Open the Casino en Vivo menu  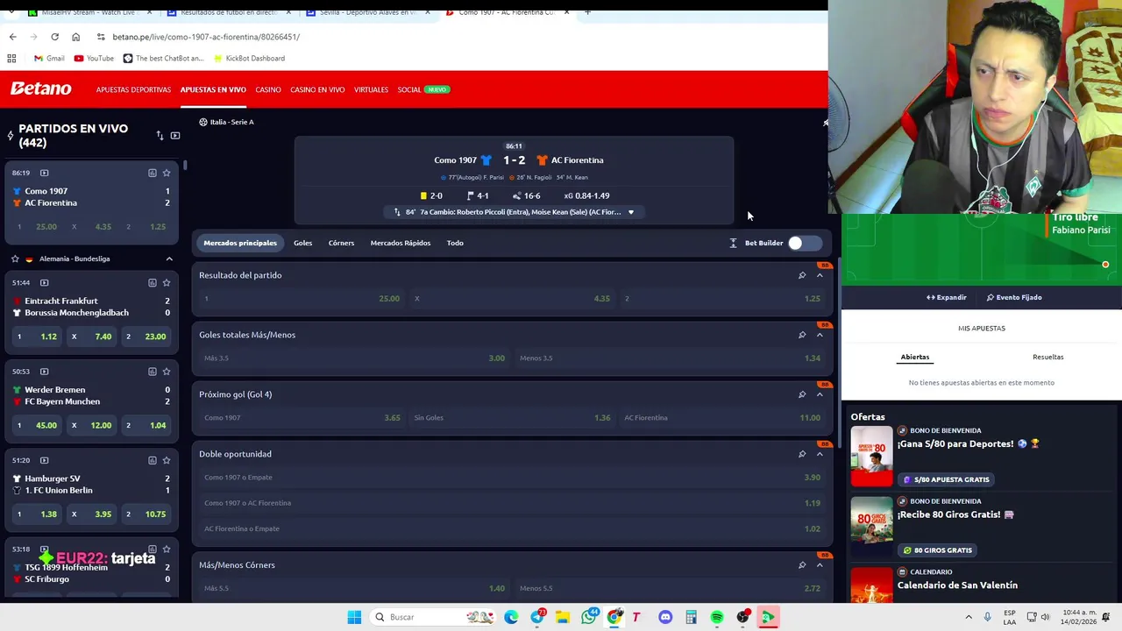[317, 89]
